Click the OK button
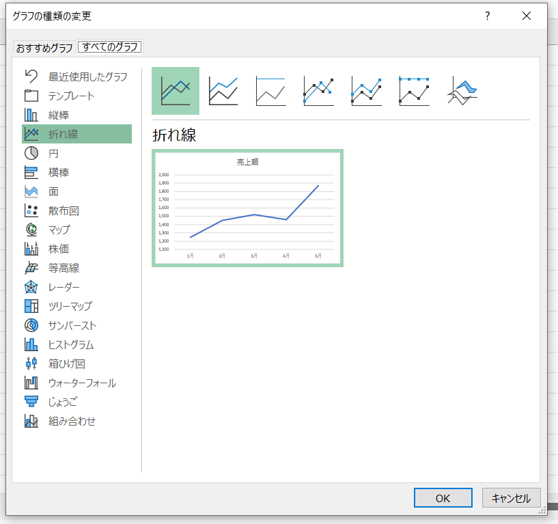 [x=443, y=498]
